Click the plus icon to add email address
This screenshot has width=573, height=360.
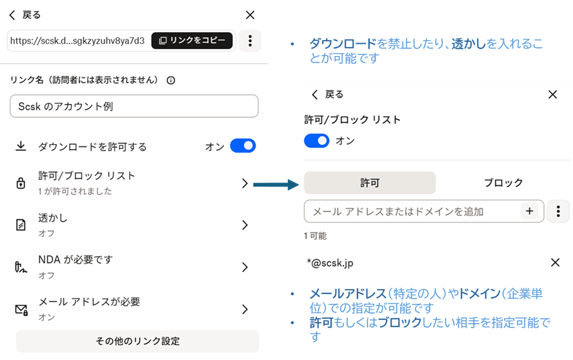point(529,211)
